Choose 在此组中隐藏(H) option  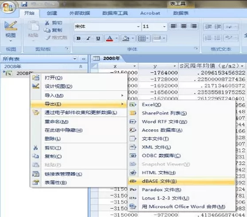pos(78,130)
